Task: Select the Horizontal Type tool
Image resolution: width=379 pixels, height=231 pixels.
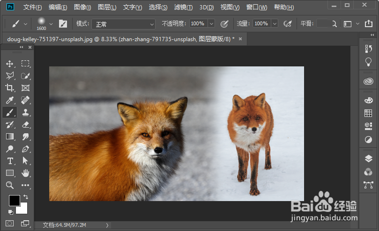Action: click(10, 161)
